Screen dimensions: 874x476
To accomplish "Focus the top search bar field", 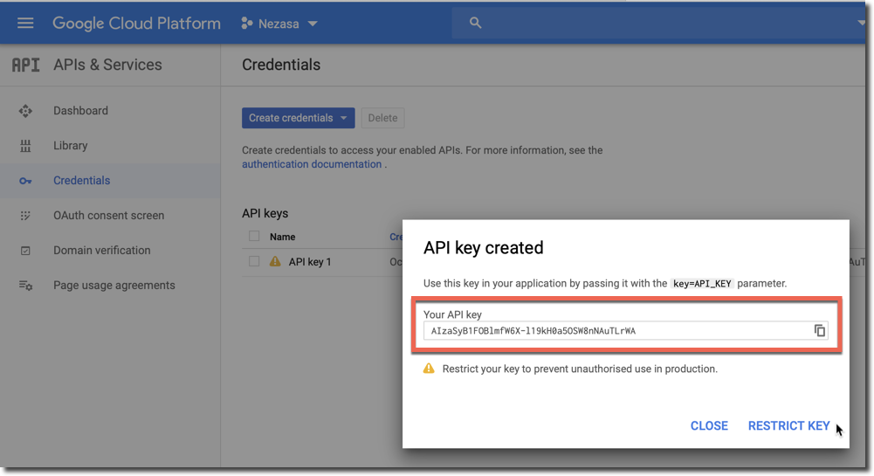I will (x=657, y=23).
